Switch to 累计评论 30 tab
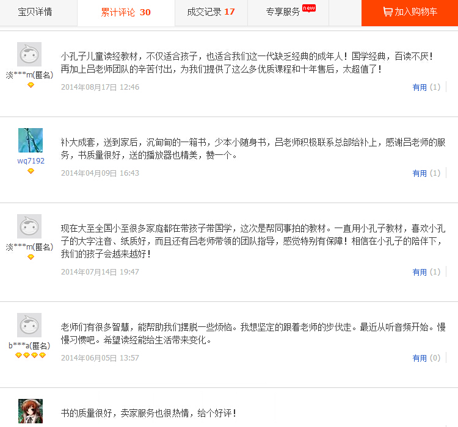 coord(126,12)
